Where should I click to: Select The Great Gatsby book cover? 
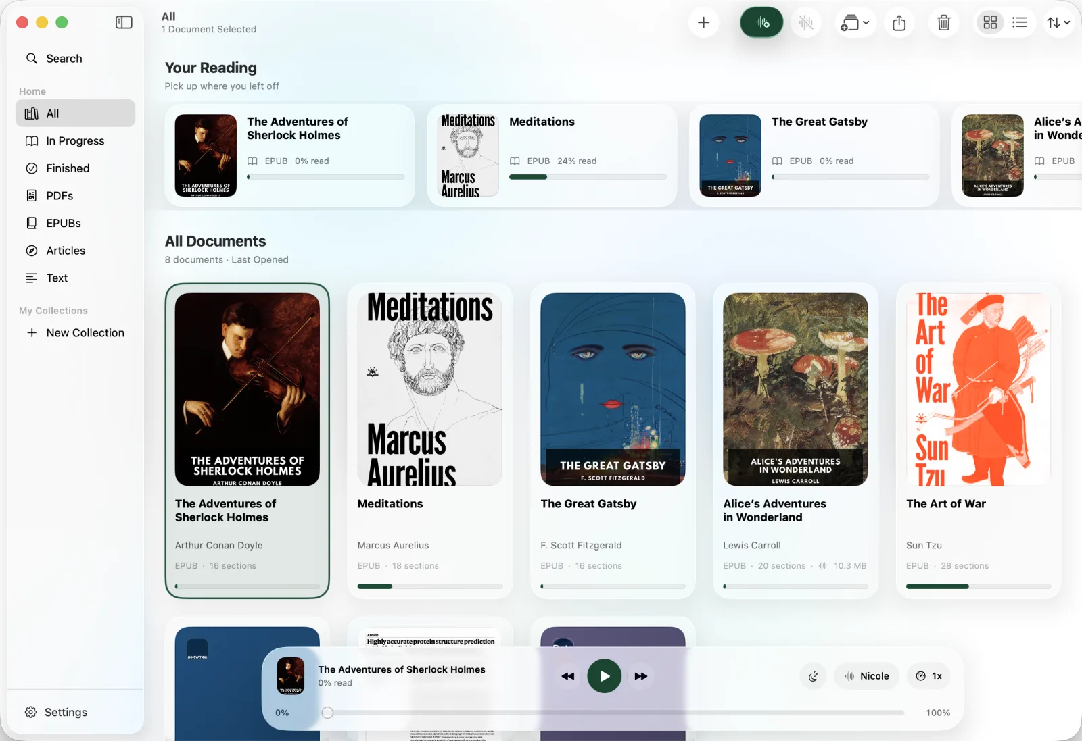pyautogui.click(x=613, y=389)
